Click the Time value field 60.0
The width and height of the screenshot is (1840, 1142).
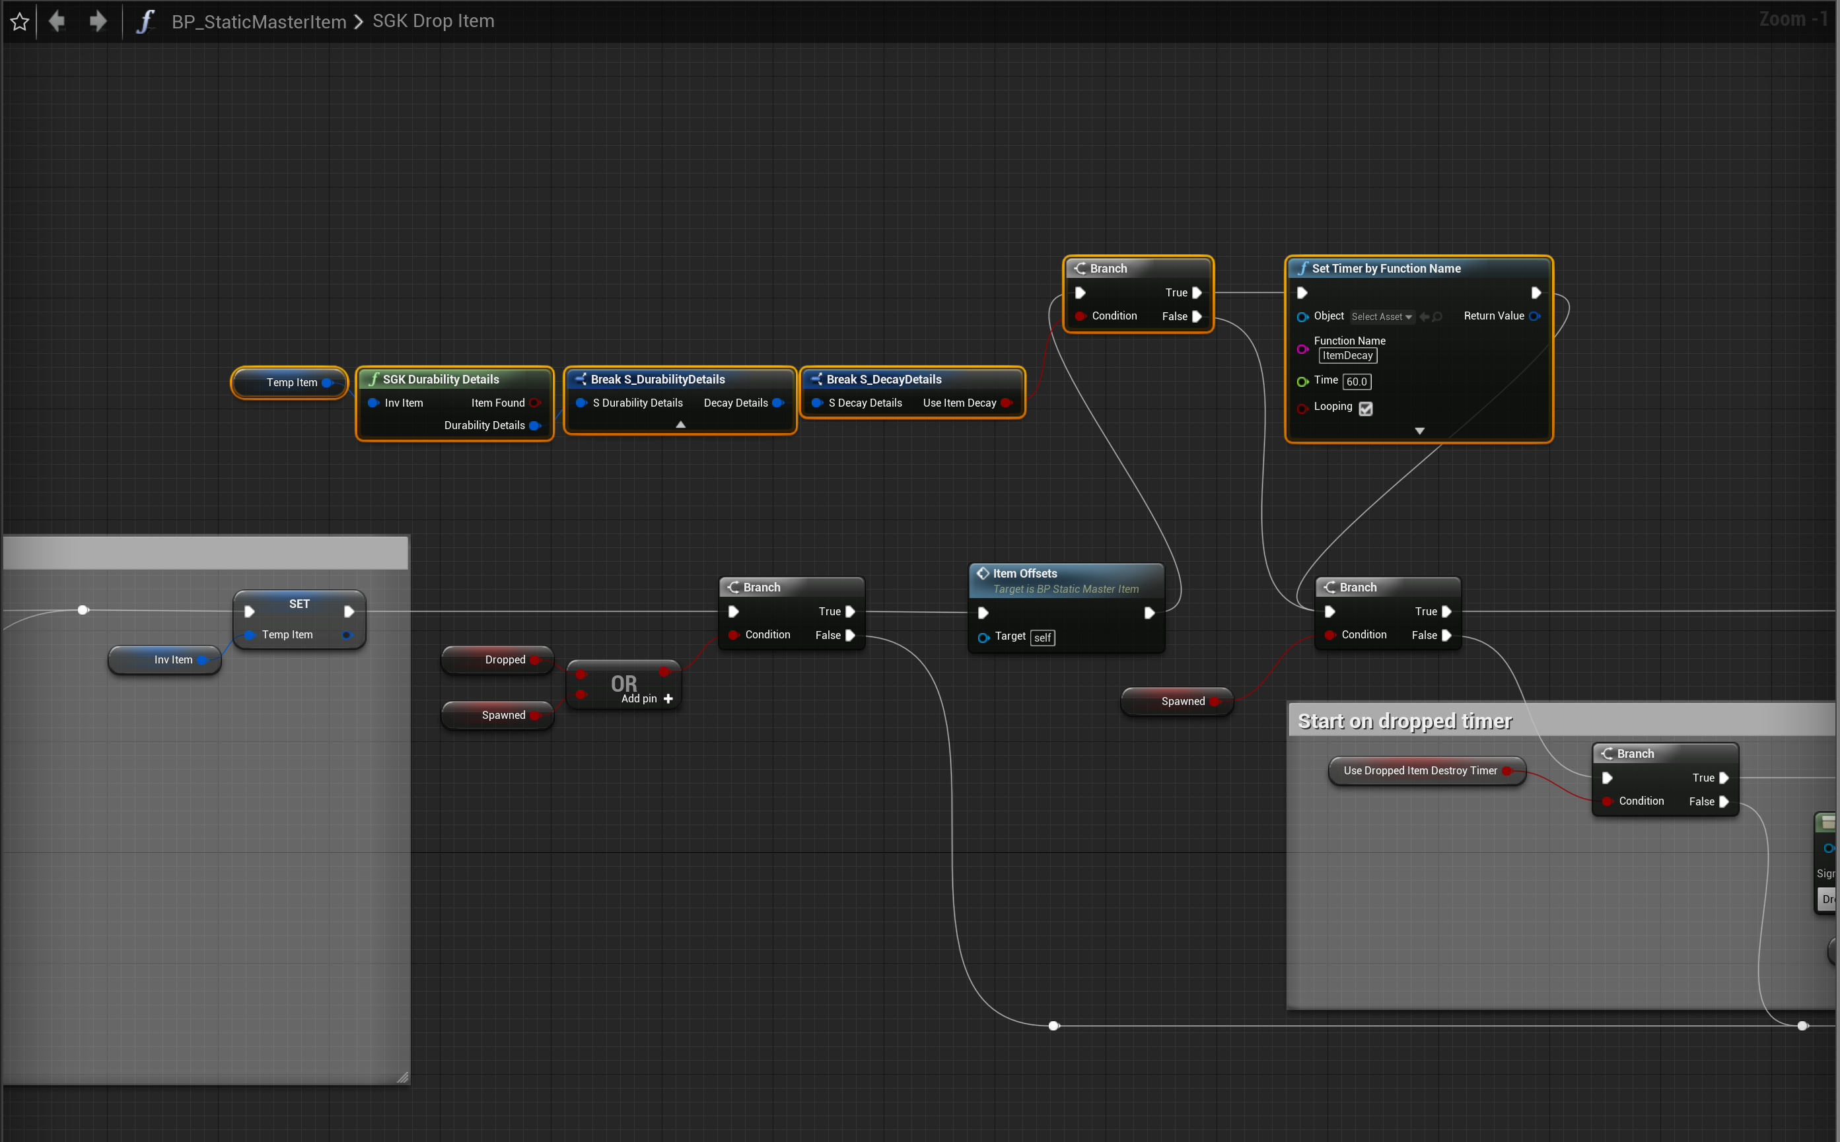point(1357,382)
